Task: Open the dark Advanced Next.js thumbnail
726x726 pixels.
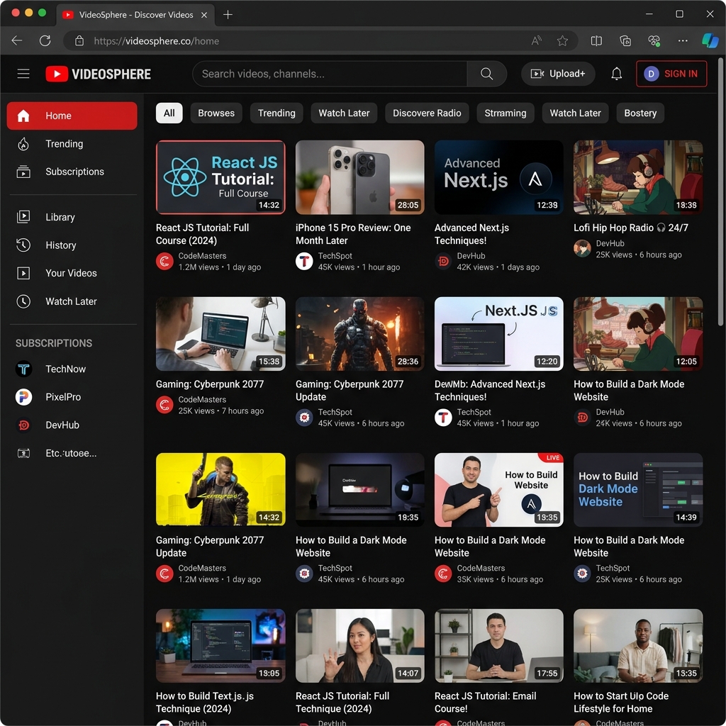Action: pyautogui.click(x=498, y=177)
